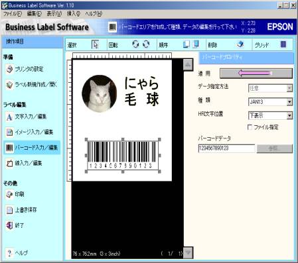Screen dimensions: 298x263
Task: Click the print (印刷) item
Action: click(x=15, y=194)
